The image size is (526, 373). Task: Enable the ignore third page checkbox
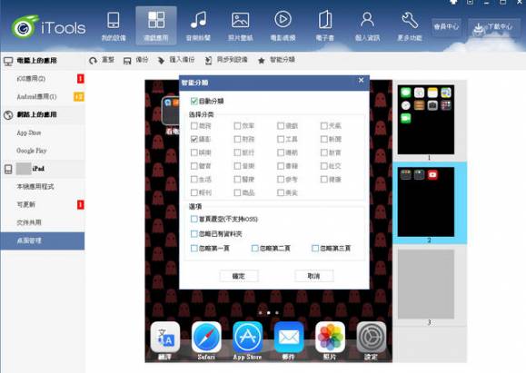point(315,249)
